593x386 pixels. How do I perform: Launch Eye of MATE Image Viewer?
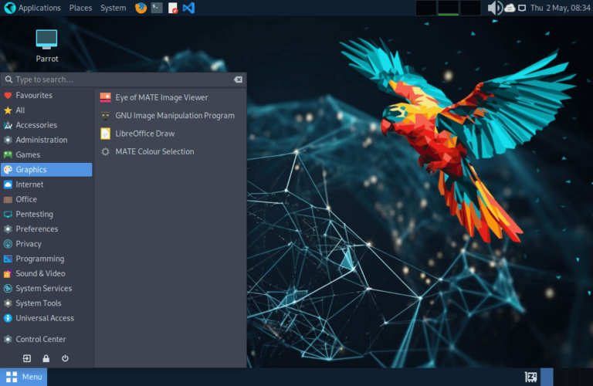170,97
